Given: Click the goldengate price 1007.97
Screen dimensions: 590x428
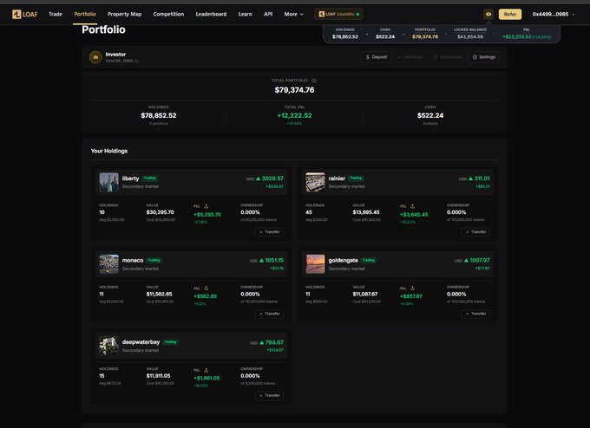Looking at the screenshot, I should pyautogui.click(x=480, y=261).
